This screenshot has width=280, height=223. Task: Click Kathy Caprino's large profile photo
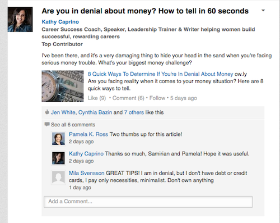coord(20,20)
